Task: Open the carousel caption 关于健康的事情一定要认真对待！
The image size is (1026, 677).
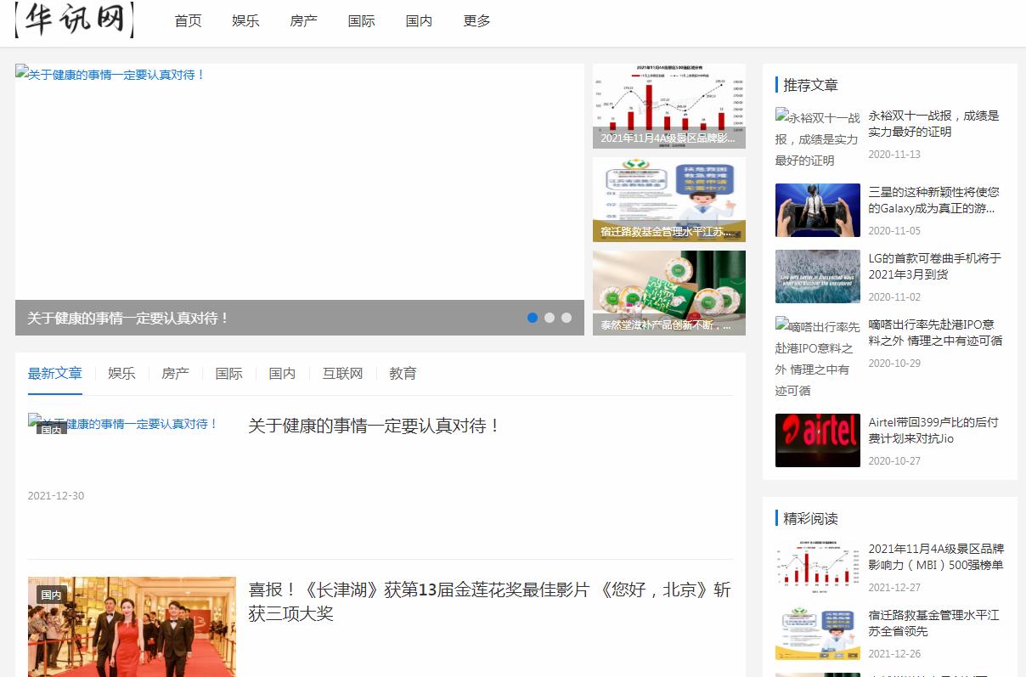Action: (x=128, y=319)
